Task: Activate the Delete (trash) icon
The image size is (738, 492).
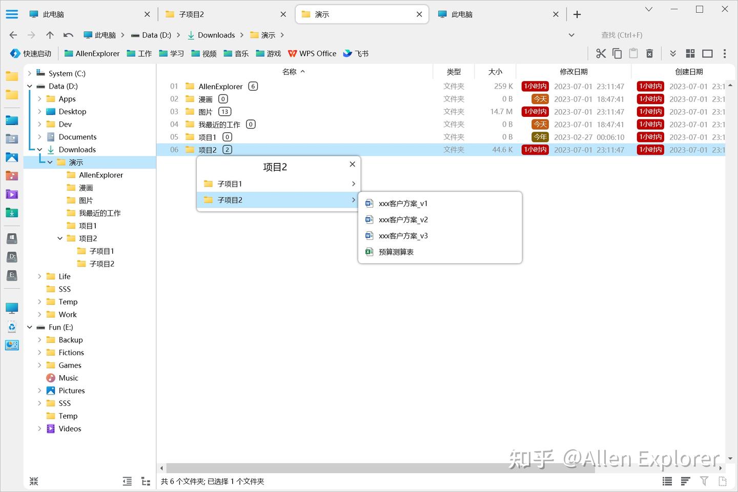Action: [649, 53]
